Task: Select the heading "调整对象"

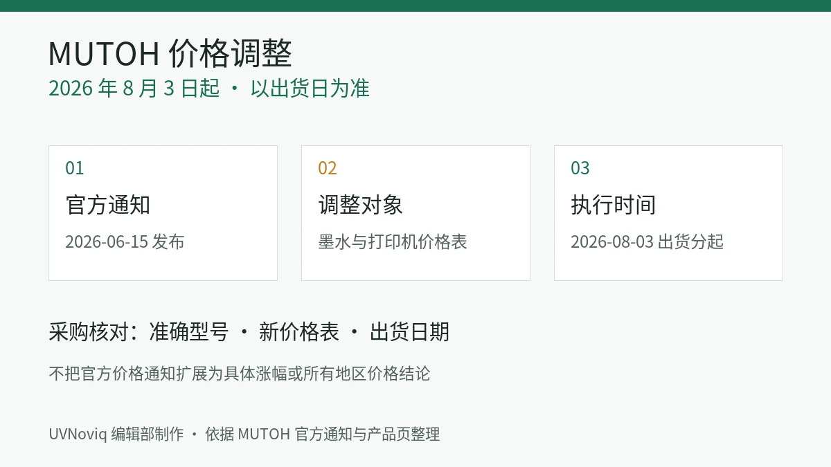Action: 360,205
